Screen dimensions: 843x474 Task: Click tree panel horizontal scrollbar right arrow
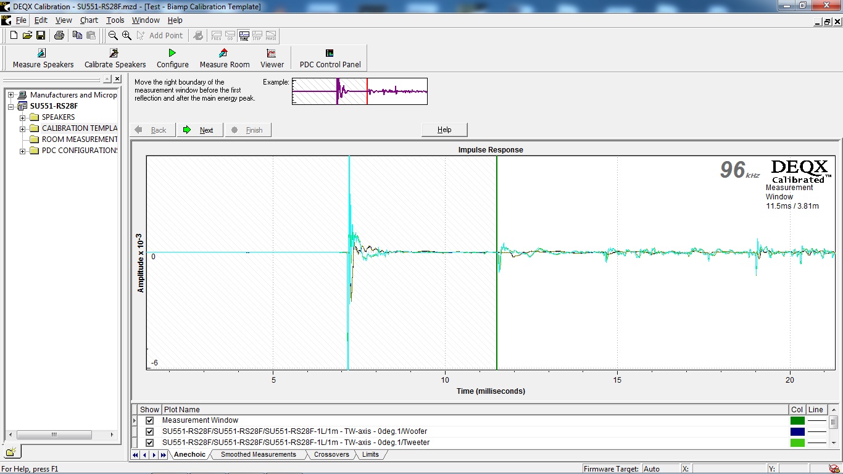[112, 435]
